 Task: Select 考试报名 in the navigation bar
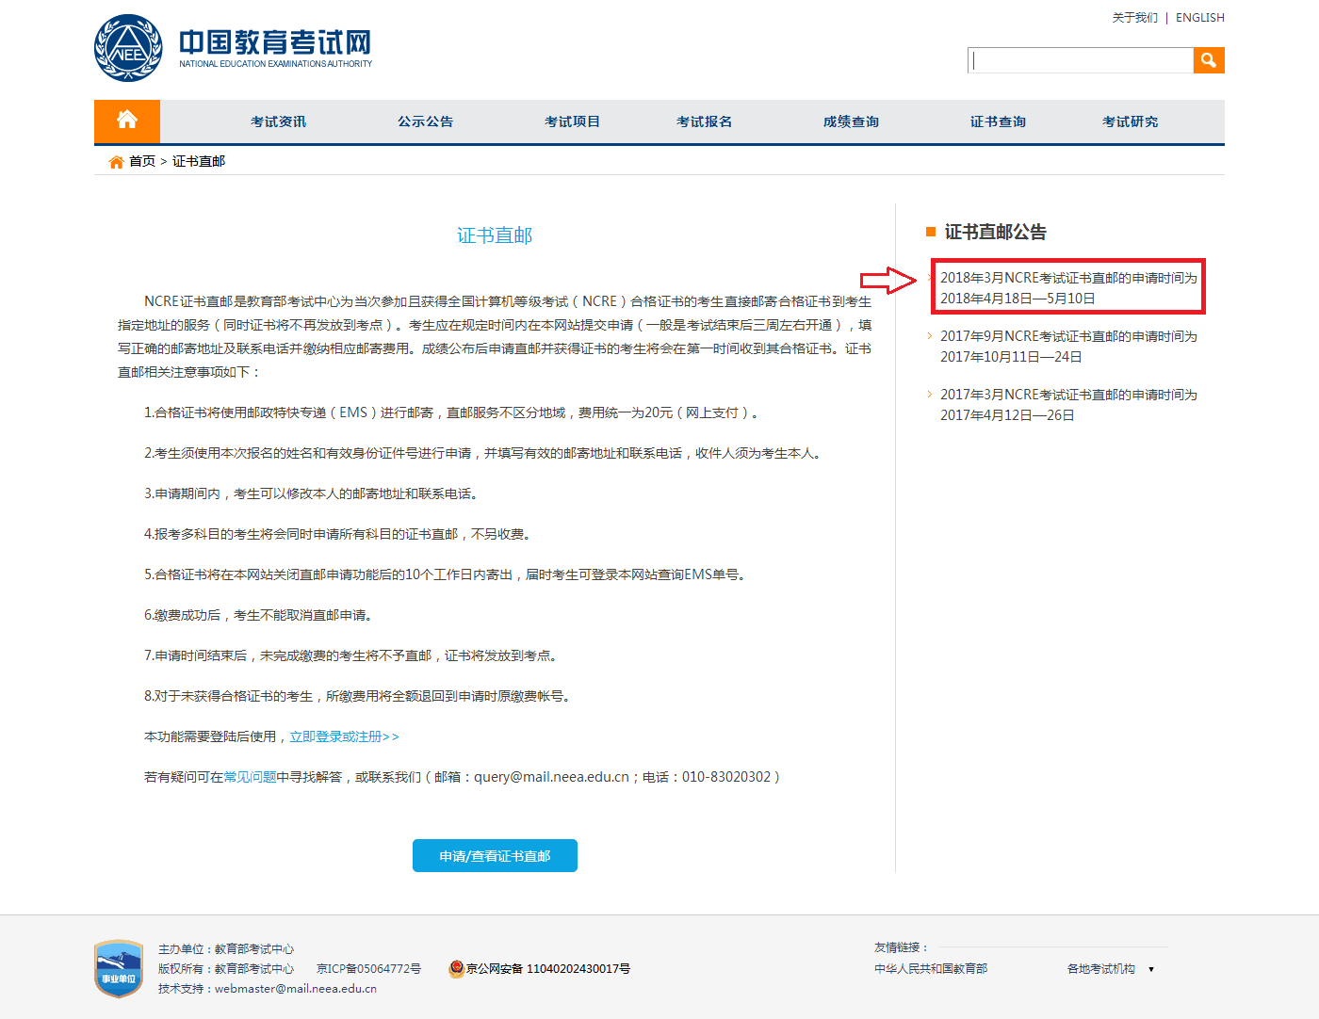pyautogui.click(x=704, y=121)
